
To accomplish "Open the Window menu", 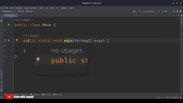I will 64,8.
